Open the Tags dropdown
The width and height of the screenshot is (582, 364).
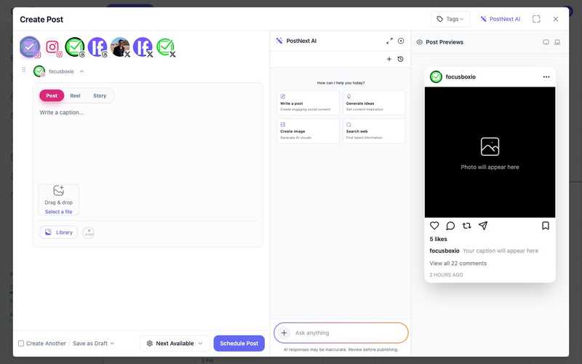point(450,19)
